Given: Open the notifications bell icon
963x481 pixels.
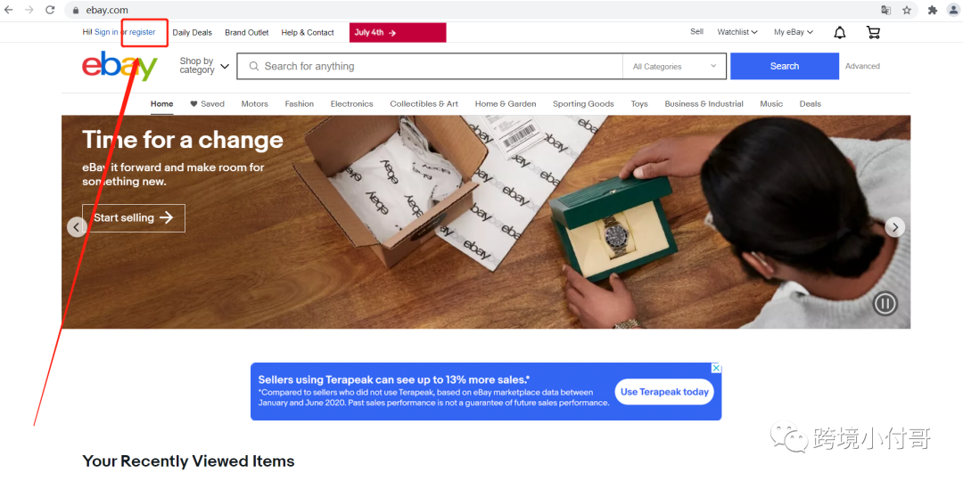Looking at the screenshot, I should [x=840, y=33].
